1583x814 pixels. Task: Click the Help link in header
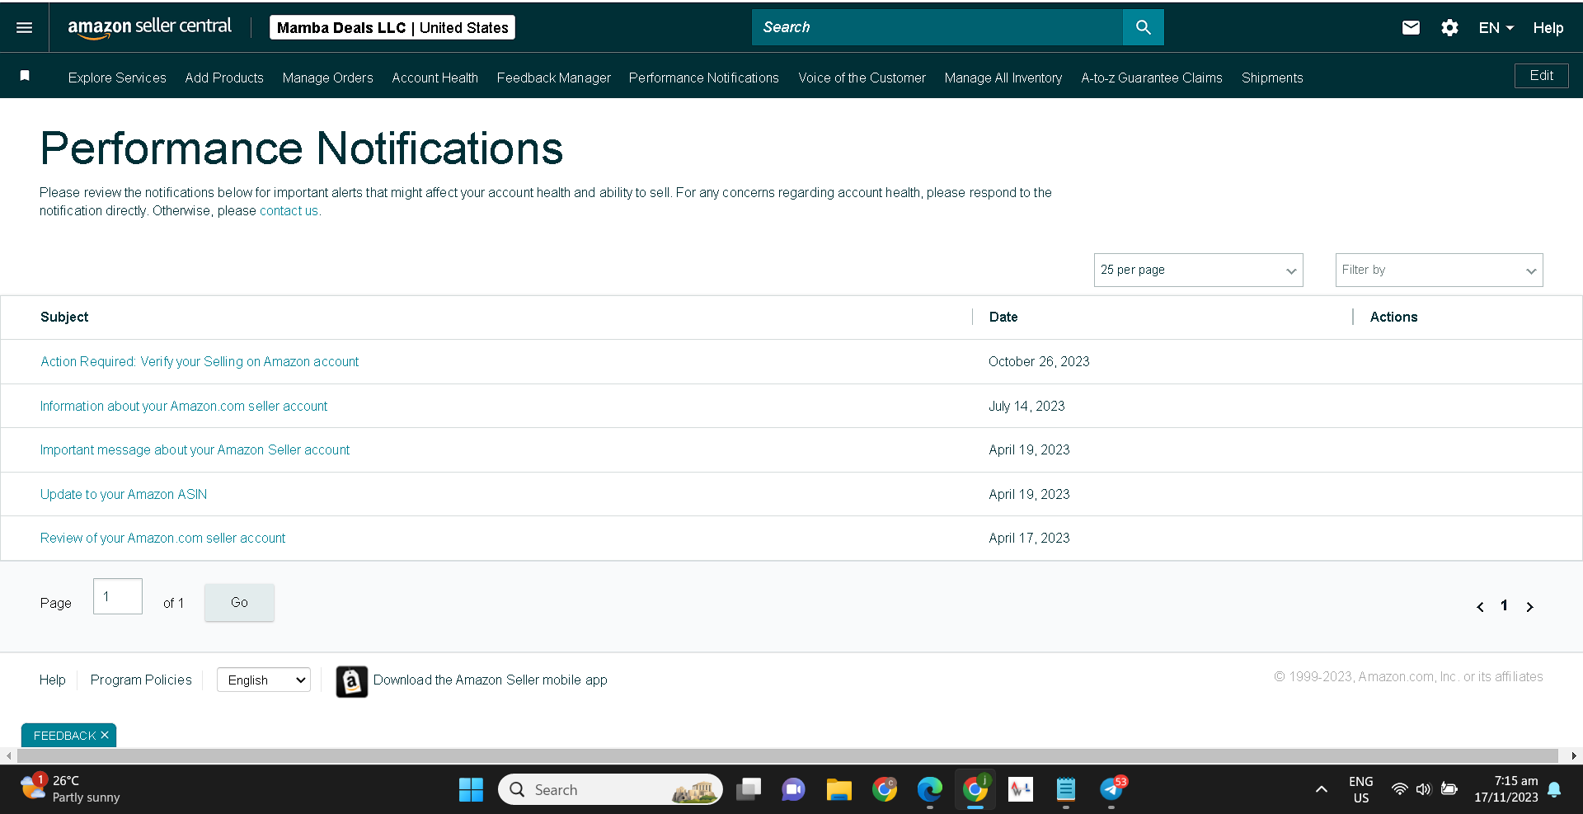(x=1548, y=28)
